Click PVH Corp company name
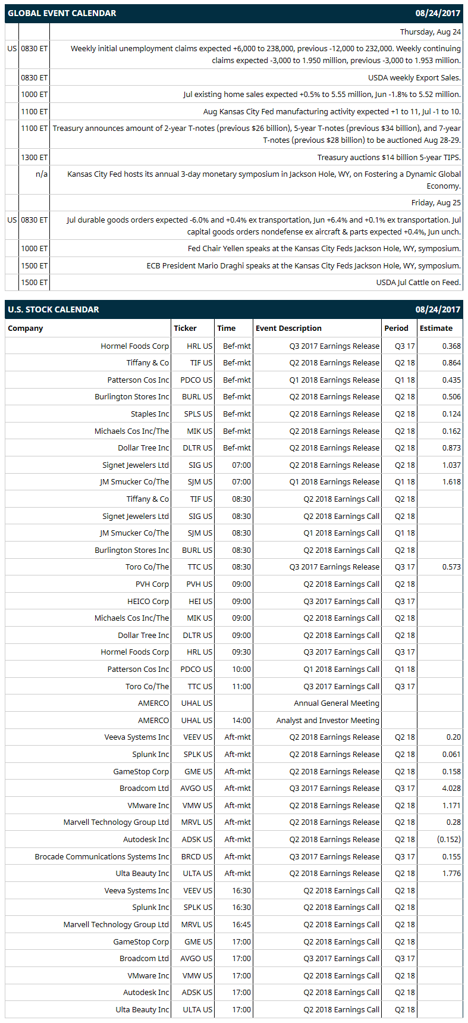Screen dimensions: 468x1023 (152, 584)
